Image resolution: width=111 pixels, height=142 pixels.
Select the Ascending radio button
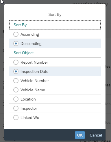pyautogui.click(x=16, y=34)
